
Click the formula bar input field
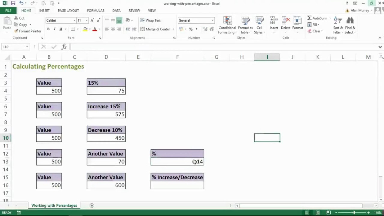[223, 47]
